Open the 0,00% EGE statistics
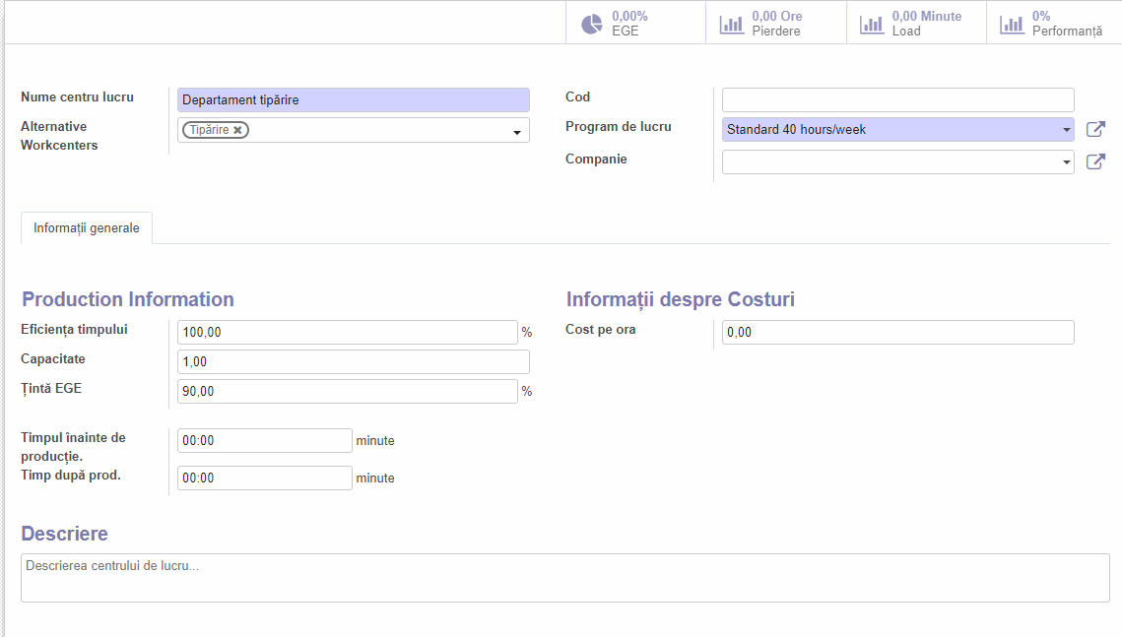 tap(635, 23)
